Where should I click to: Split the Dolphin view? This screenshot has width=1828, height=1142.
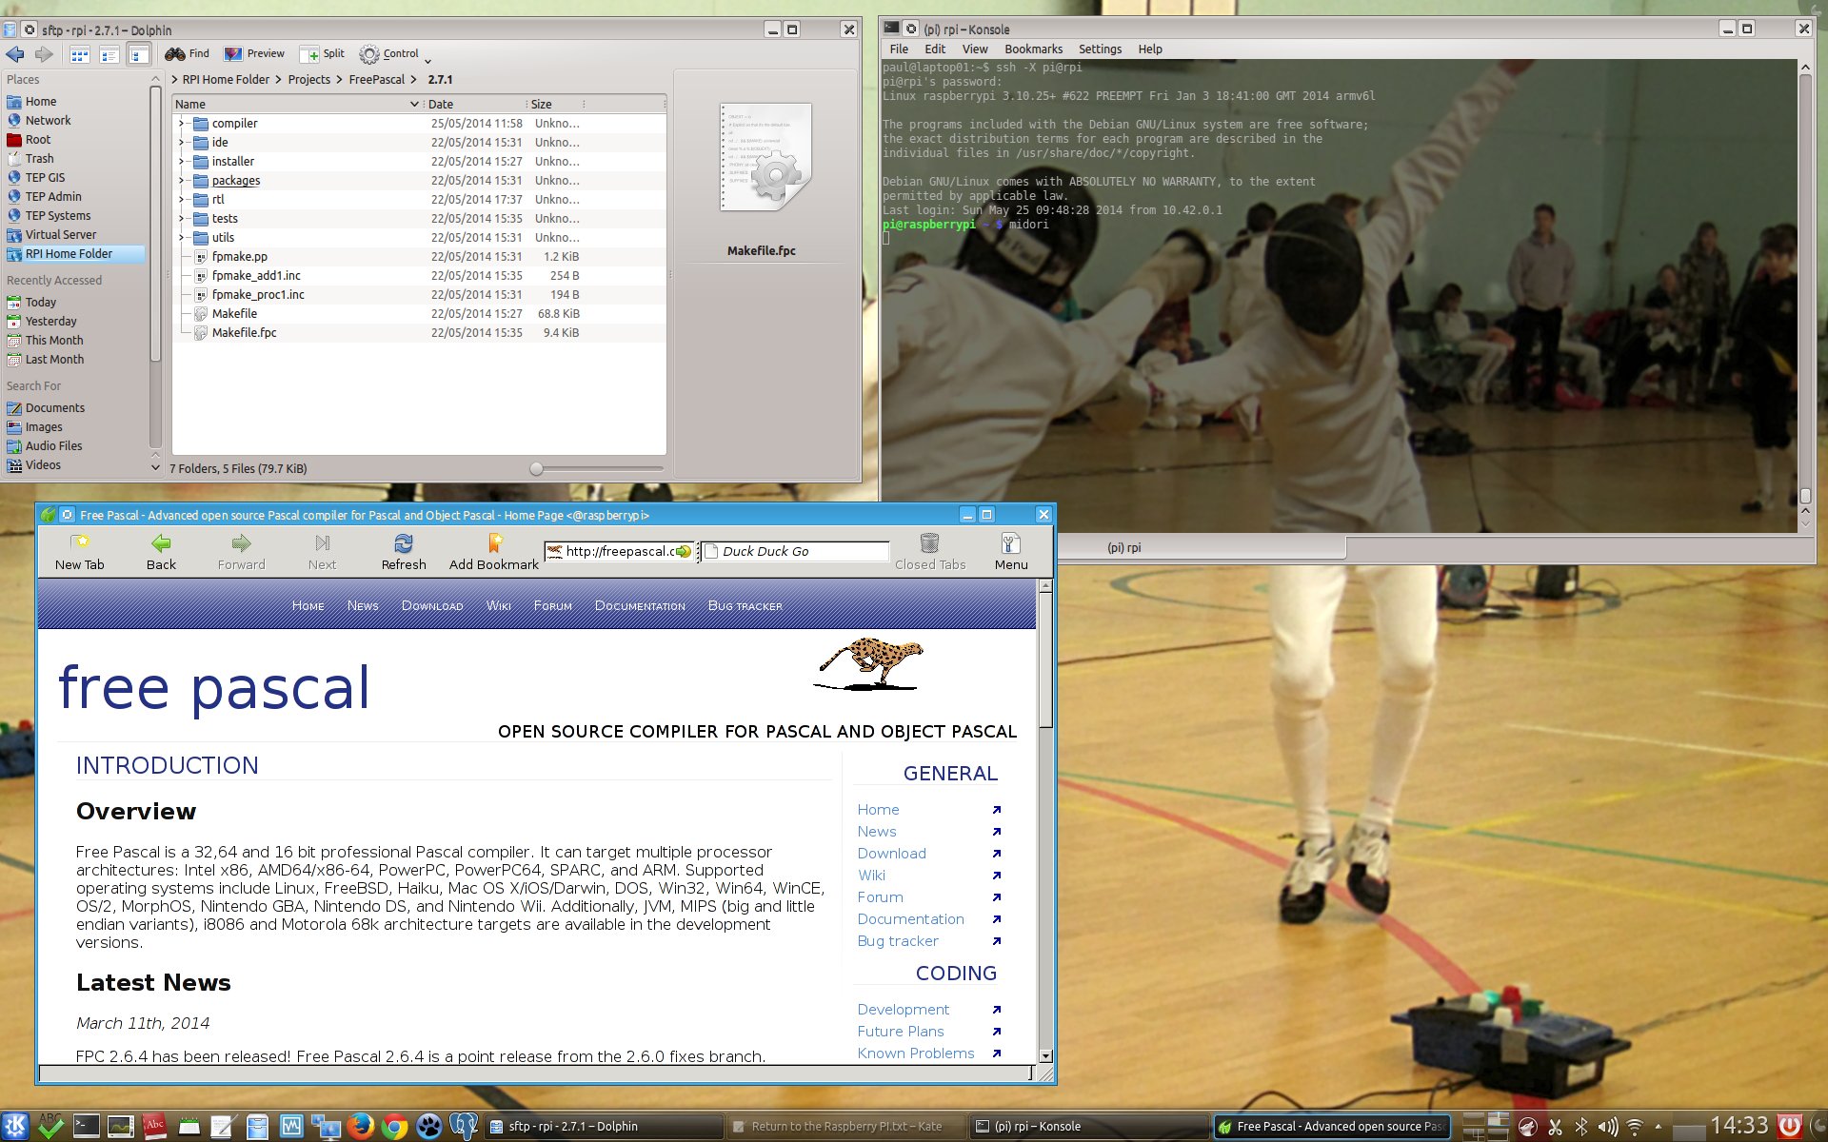click(x=322, y=54)
